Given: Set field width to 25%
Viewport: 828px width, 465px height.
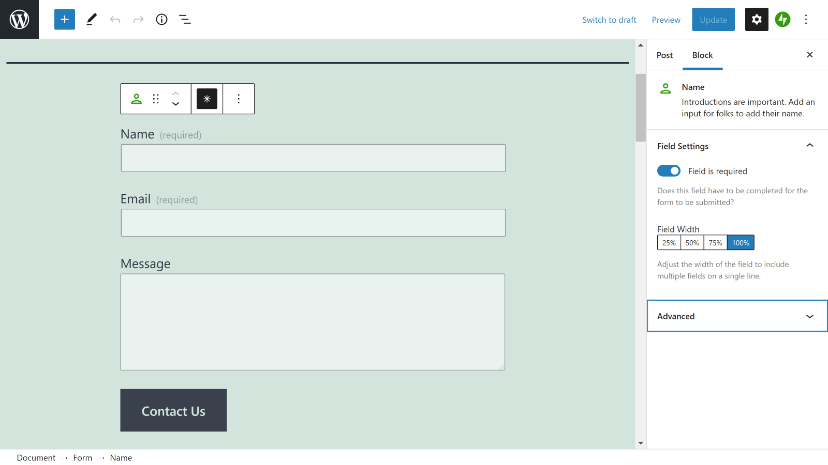Looking at the screenshot, I should (x=669, y=243).
